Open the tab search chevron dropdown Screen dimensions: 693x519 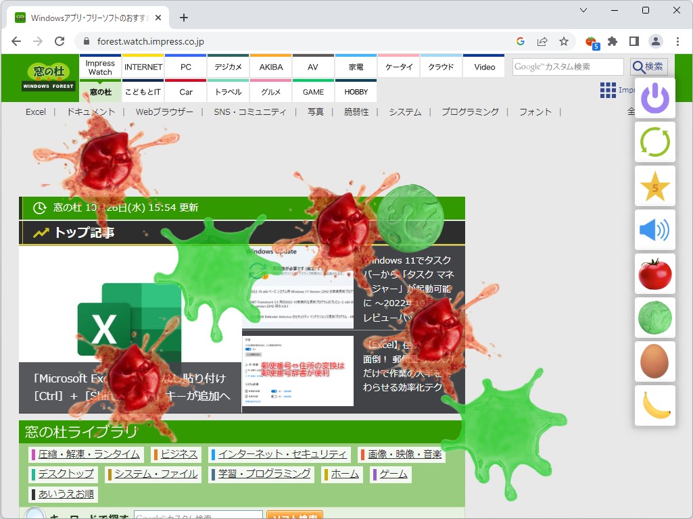583,10
